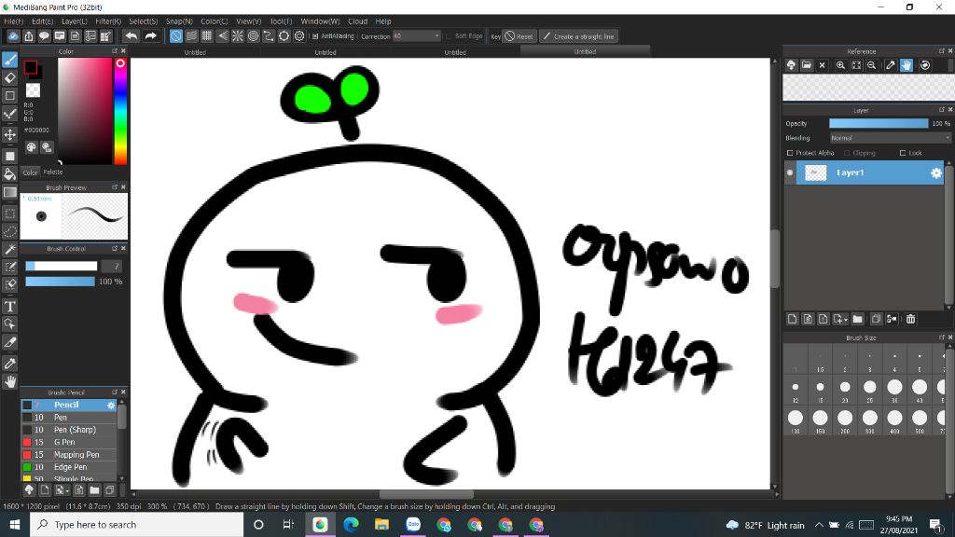Zoom out the Reference panel
The height and width of the screenshot is (537, 955).
(872, 65)
